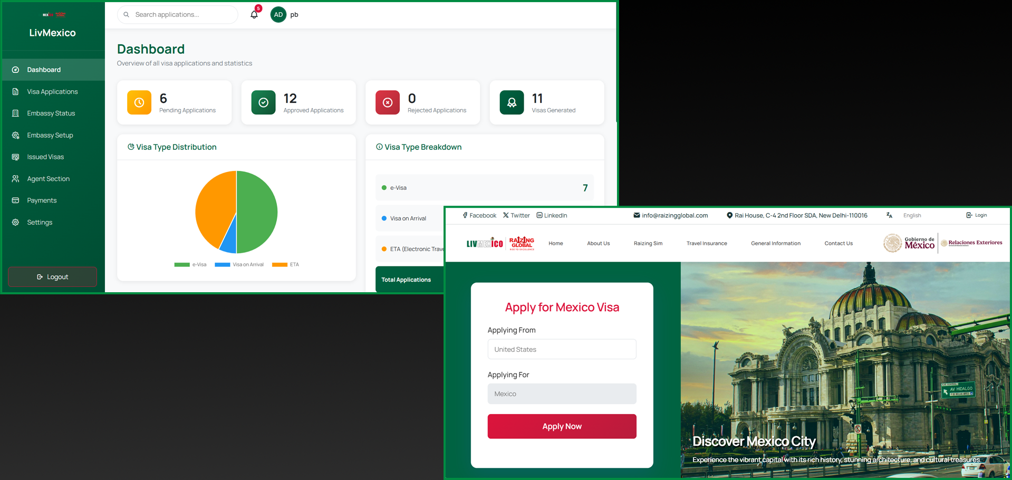This screenshot has height=480, width=1012.
Task: Toggle Visa on Arrival chart legend
Action: coord(239,265)
